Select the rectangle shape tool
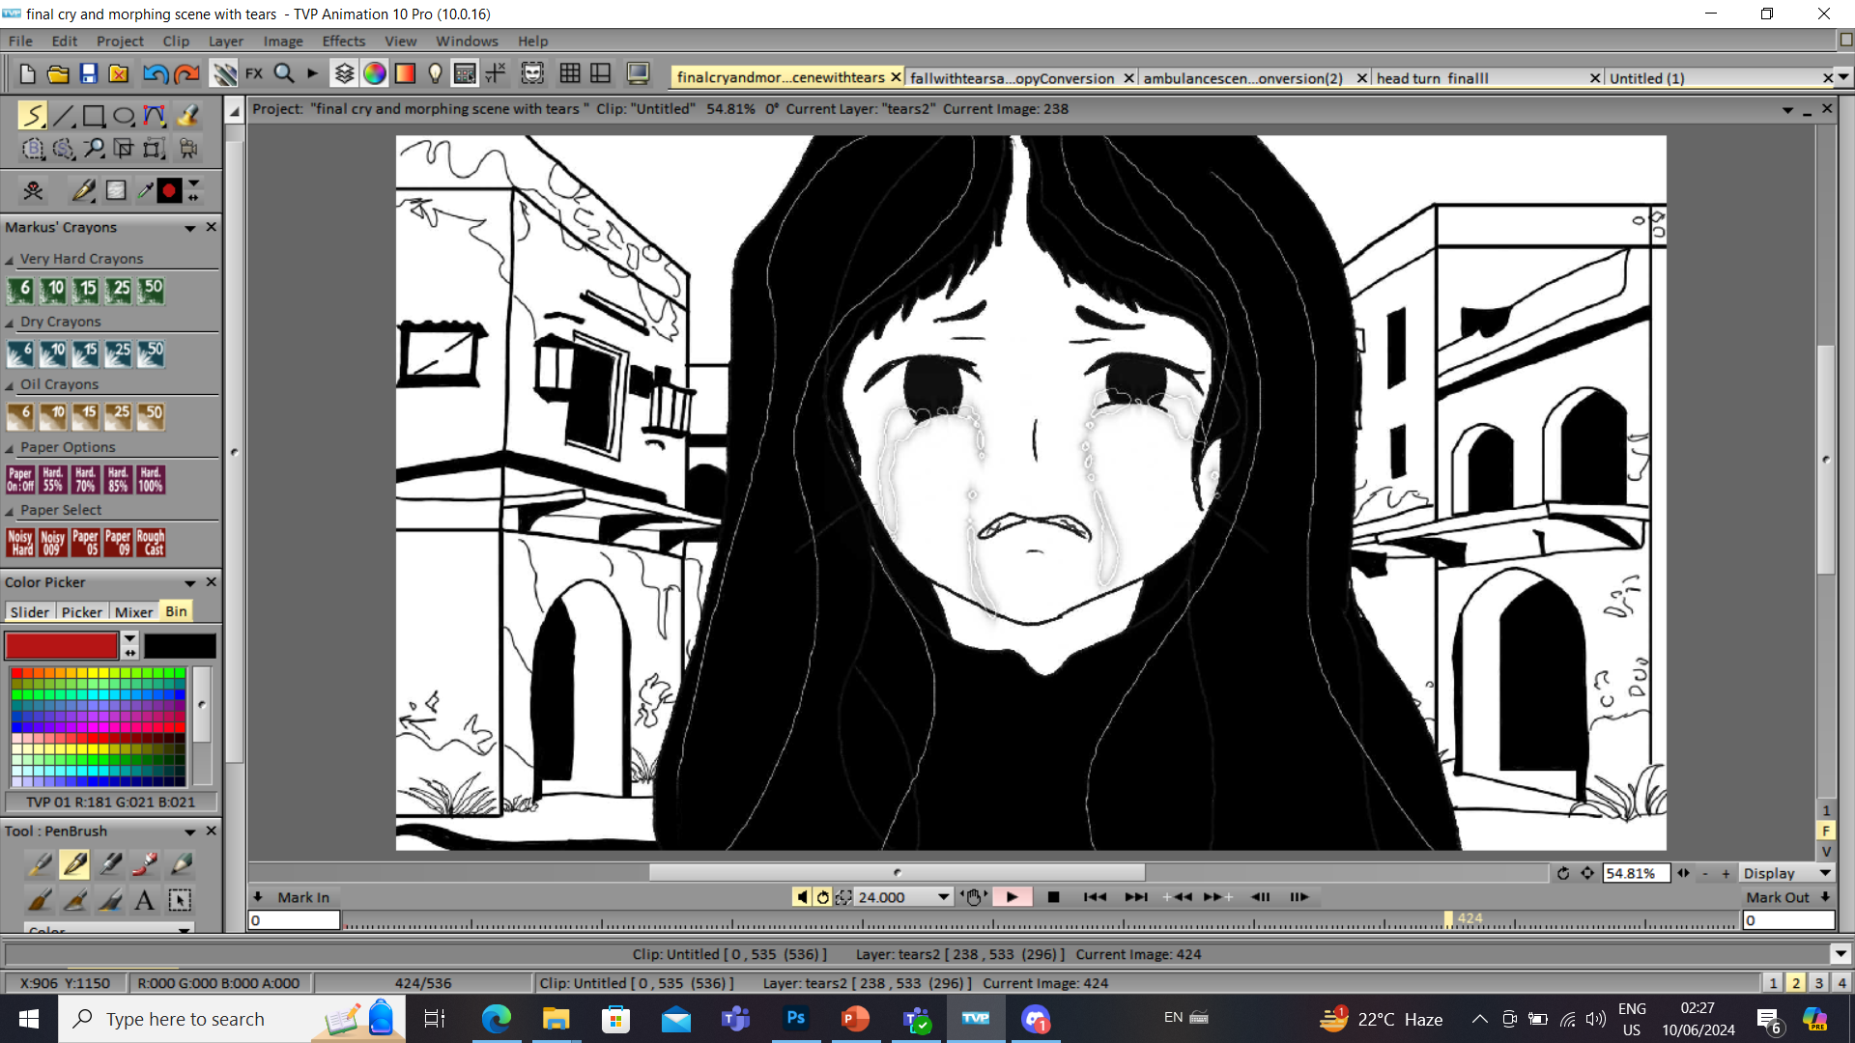The width and height of the screenshot is (1855, 1043). click(x=94, y=116)
